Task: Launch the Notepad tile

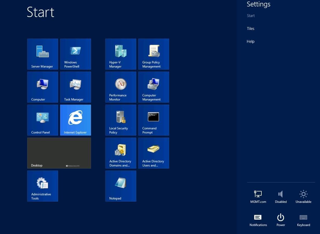Action: click(x=121, y=186)
